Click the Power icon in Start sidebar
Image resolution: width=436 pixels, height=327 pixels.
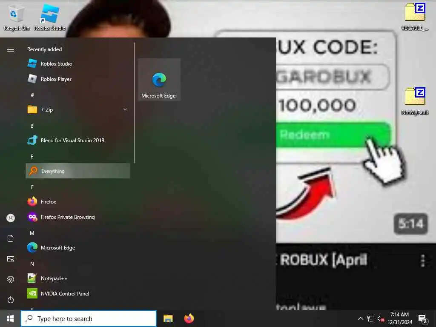click(11, 300)
